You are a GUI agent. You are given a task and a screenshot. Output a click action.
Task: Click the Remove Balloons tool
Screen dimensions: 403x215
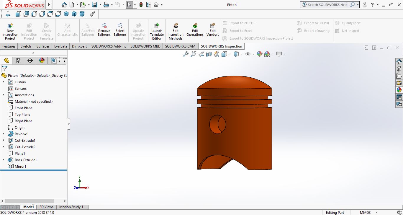point(104,30)
